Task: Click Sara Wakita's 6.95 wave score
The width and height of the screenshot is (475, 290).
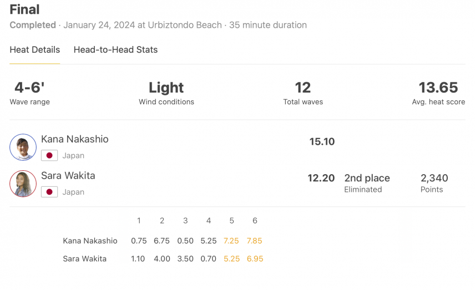Action: tap(255, 259)
